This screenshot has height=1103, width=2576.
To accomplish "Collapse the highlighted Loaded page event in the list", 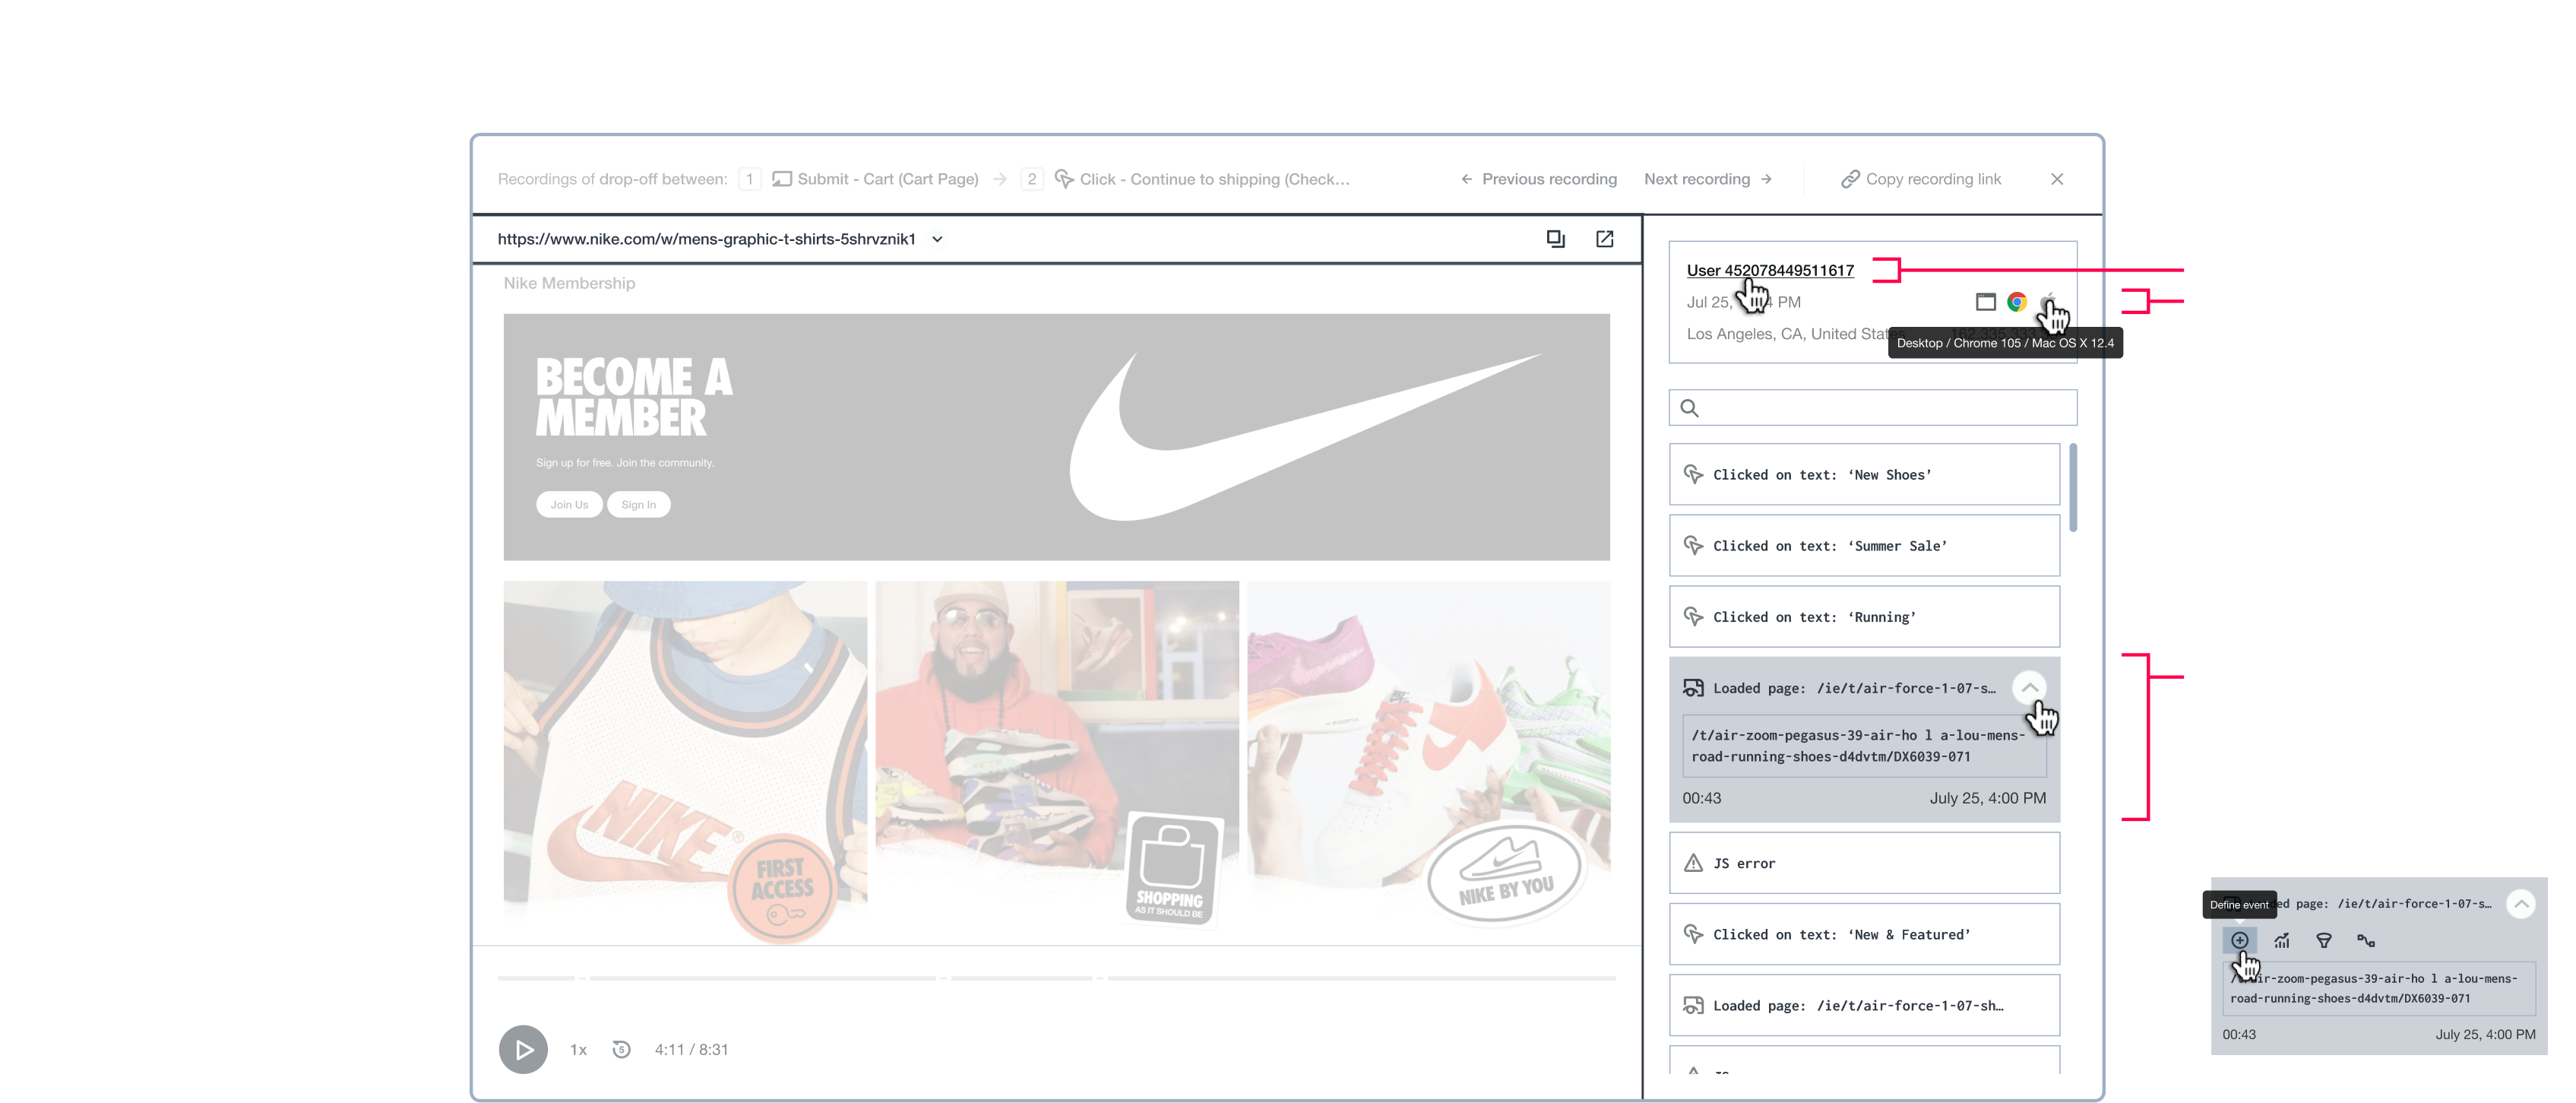I will [x=2029, y=687].
